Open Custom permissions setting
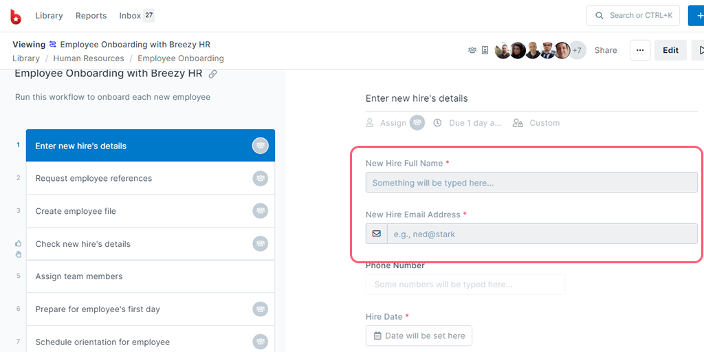Viewport: 704px width, 352px height. tap(544, 122)
